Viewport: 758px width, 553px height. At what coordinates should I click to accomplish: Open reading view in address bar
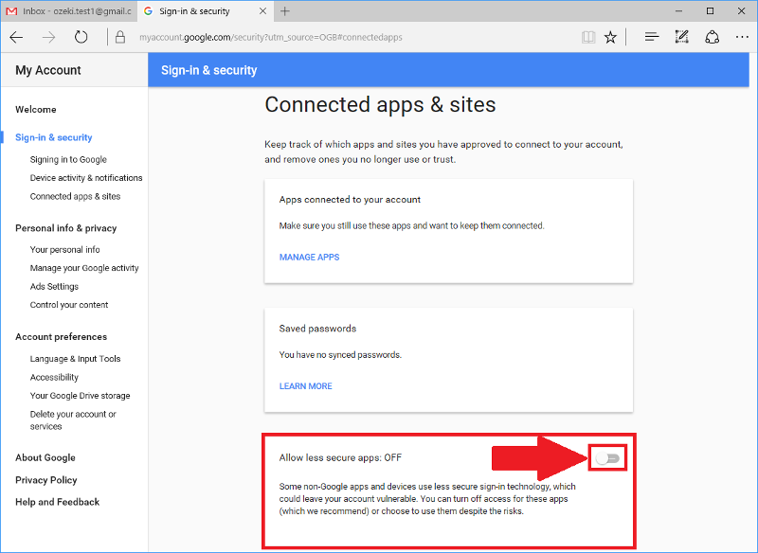(x=588, y=37)
